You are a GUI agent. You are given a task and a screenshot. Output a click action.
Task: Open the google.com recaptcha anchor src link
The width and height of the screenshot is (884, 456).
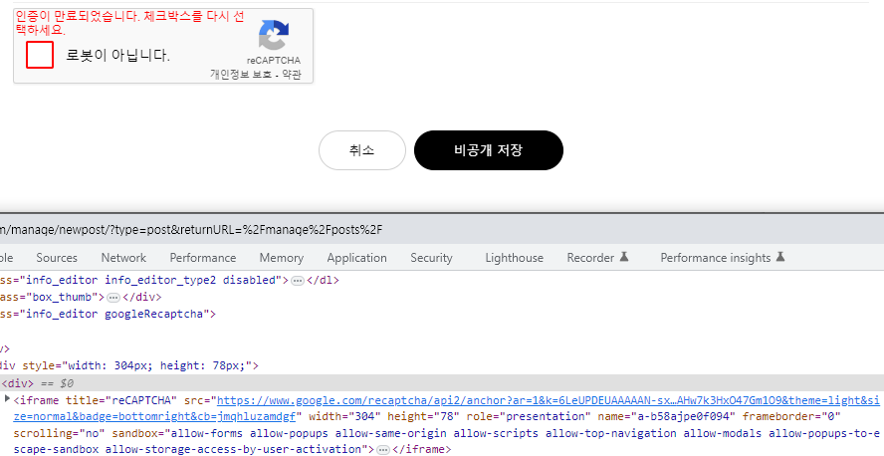(445, 408)
